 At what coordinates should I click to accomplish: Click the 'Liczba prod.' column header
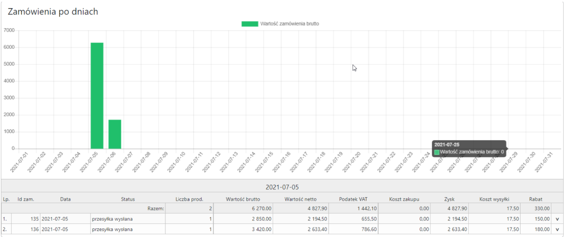coord(189,199)
